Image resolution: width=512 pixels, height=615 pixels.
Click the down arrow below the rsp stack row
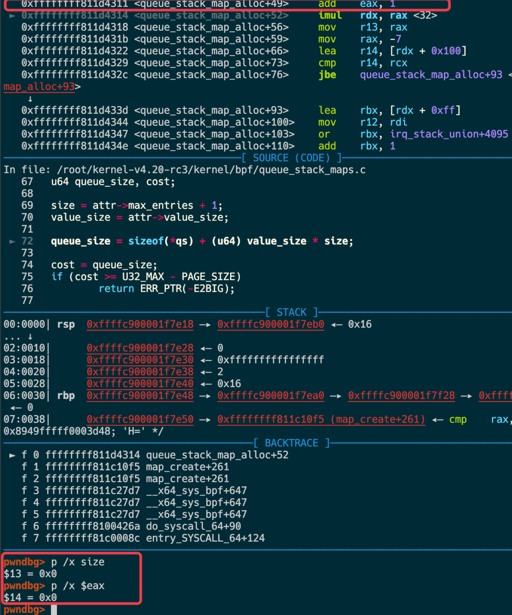30,337
